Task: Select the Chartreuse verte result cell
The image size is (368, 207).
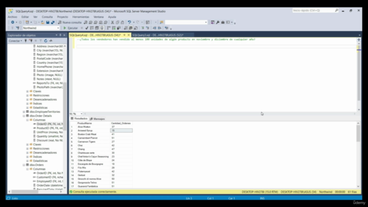Action: pos(93,153)
